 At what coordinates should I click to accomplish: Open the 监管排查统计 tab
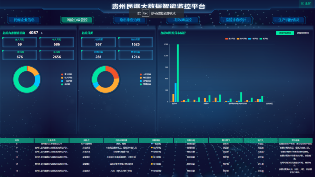click(235, 20)
